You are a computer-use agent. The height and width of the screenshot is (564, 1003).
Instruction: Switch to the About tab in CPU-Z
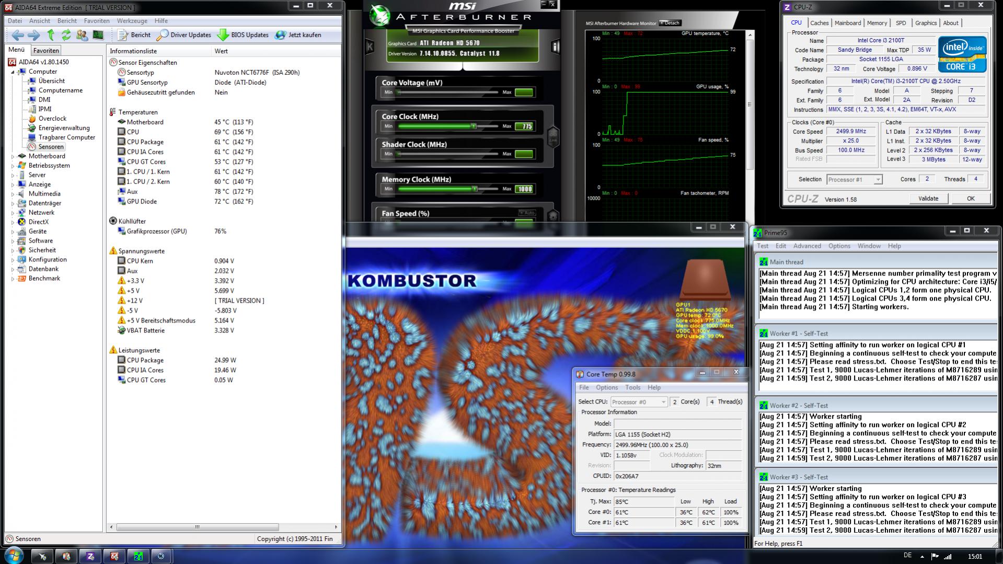[x=950, y=23]
